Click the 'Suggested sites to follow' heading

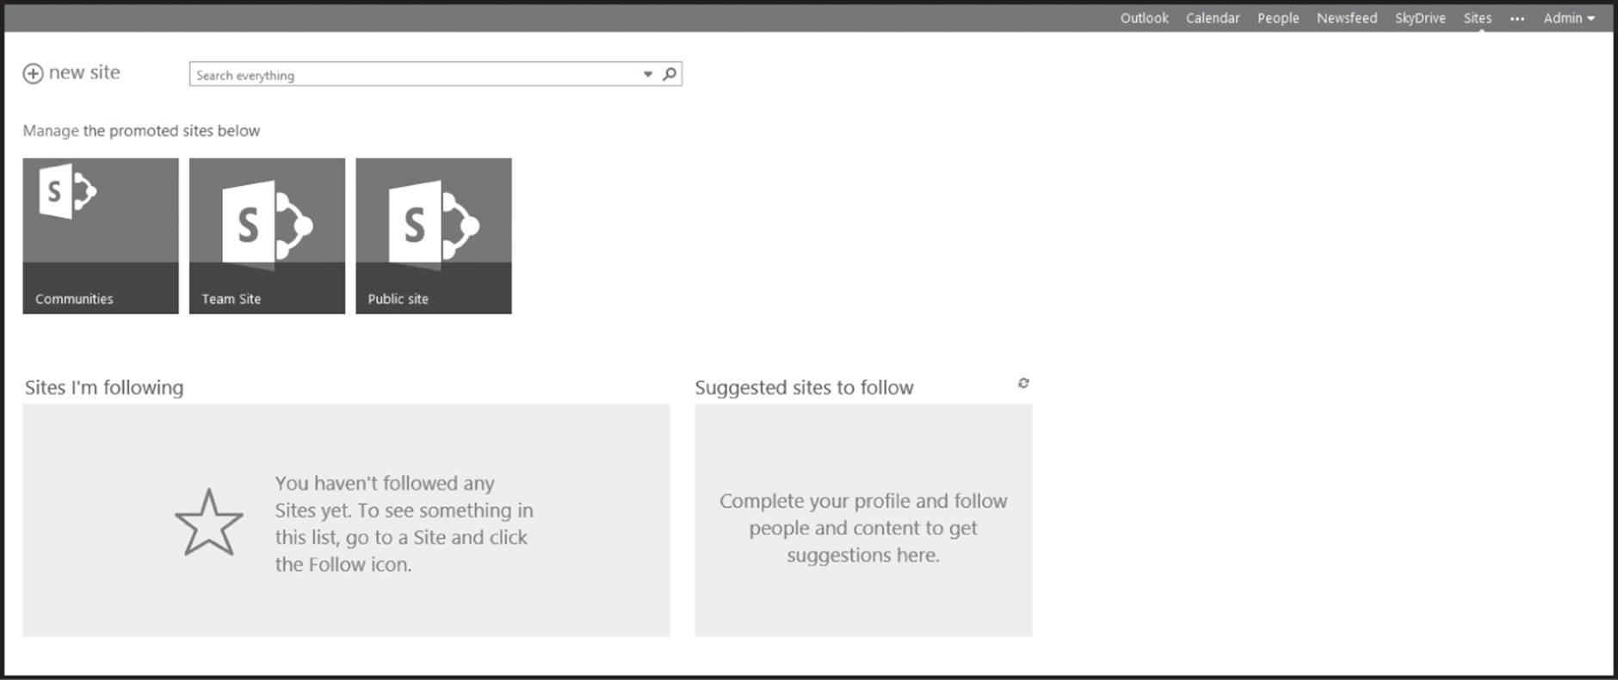(x=804, y=387)
